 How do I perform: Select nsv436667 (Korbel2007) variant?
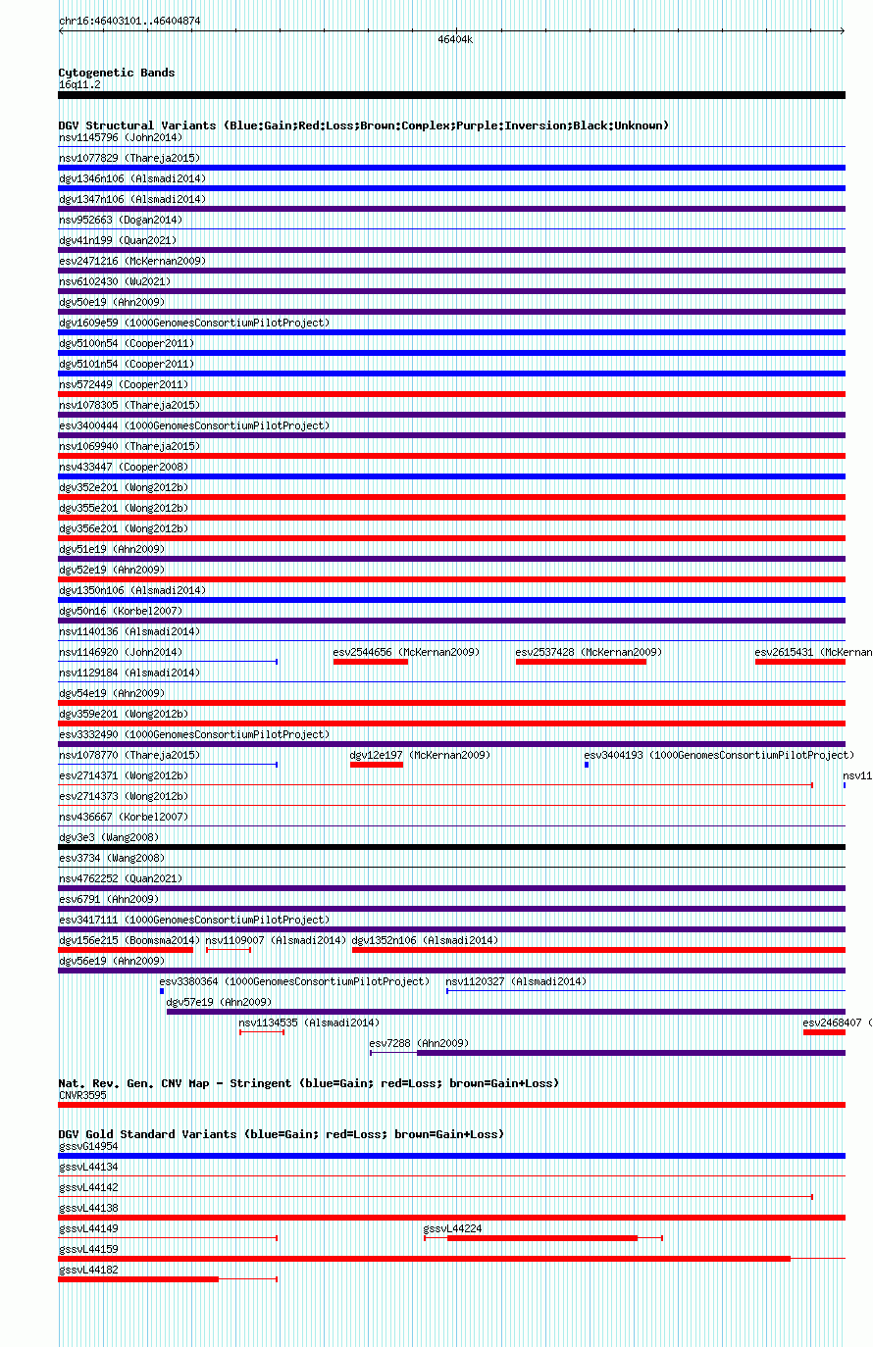coord(123,817)
